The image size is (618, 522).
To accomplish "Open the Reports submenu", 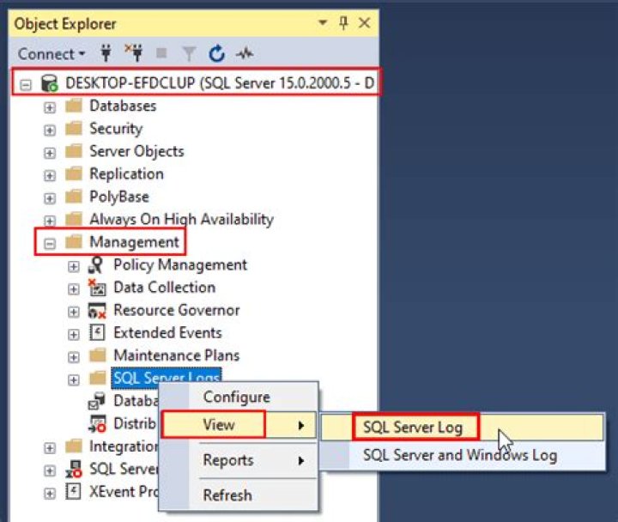I will click(x=239, y=460).
